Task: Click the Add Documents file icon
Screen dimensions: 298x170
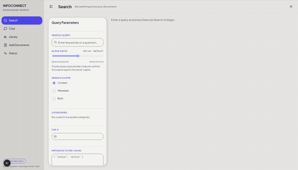Action: point(5,45)
